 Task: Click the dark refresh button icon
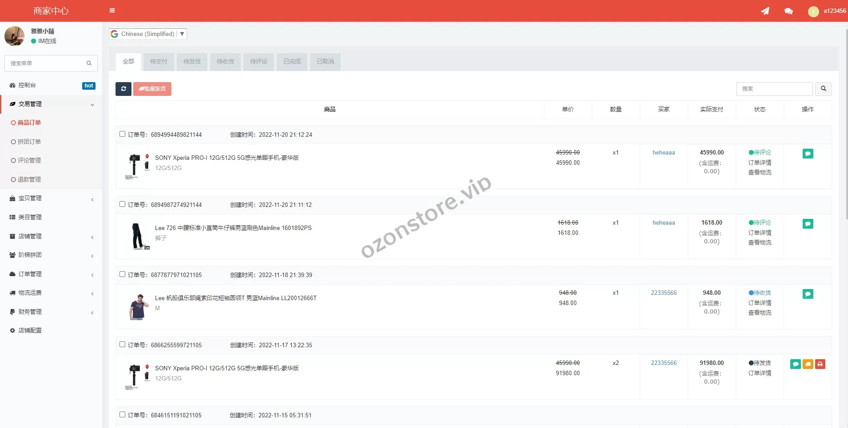[123, 89]
